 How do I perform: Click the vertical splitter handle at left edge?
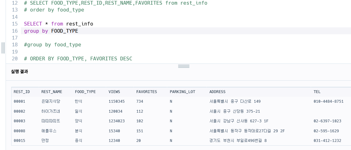tap(3, 48)
